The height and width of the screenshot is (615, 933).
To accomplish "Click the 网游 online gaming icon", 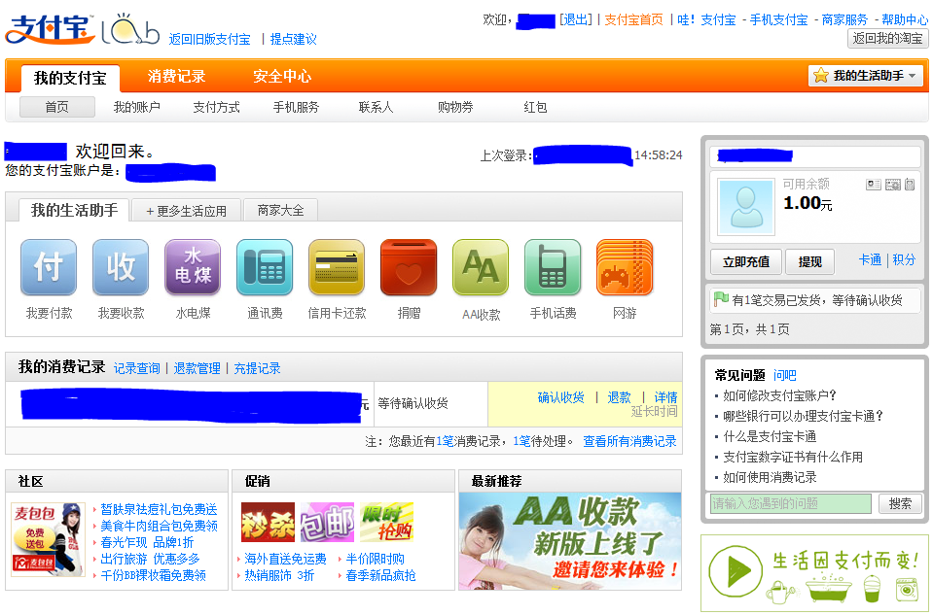I will 624,267.
